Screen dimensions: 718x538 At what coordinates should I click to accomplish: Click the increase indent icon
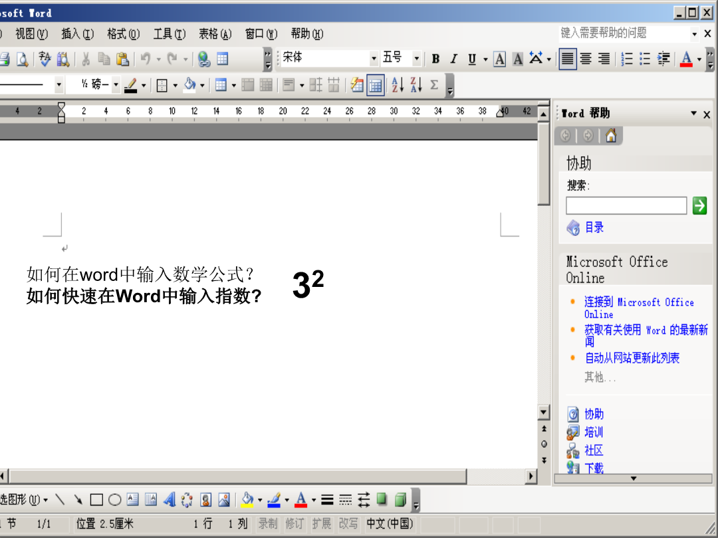pos(663,58)
